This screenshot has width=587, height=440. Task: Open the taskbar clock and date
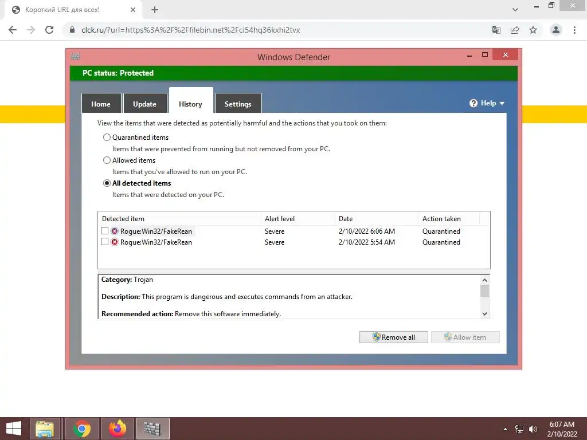click(562, 429)
